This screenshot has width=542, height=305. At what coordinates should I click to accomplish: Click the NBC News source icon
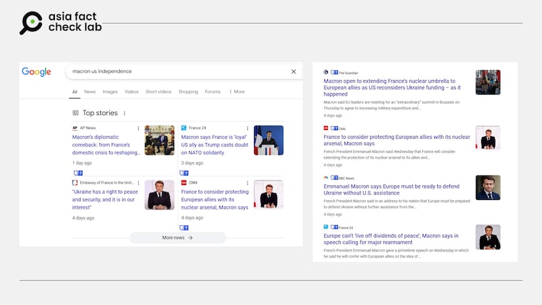coord(326,178)
